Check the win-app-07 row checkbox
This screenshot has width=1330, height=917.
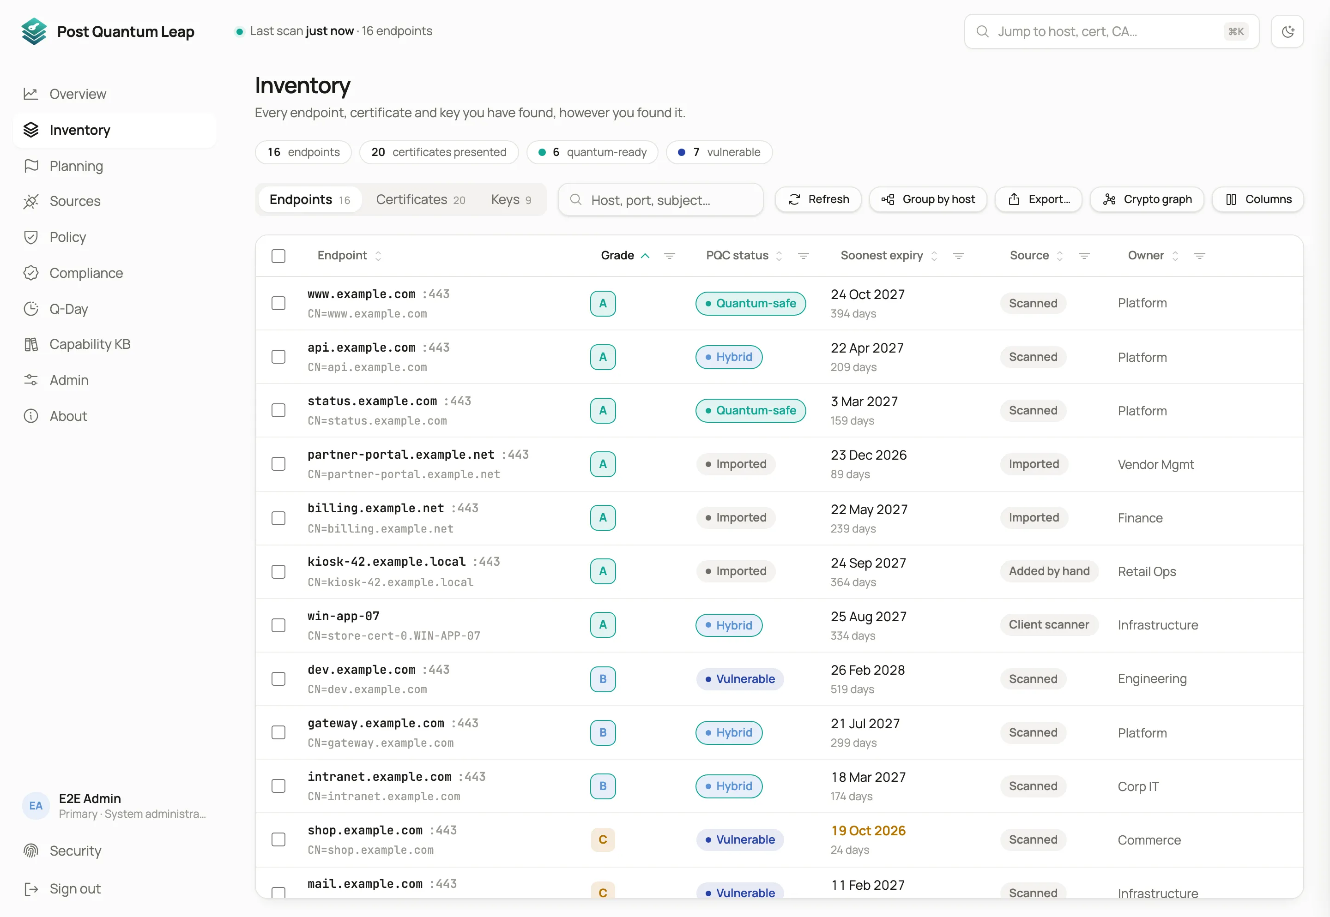pos(278,625)
